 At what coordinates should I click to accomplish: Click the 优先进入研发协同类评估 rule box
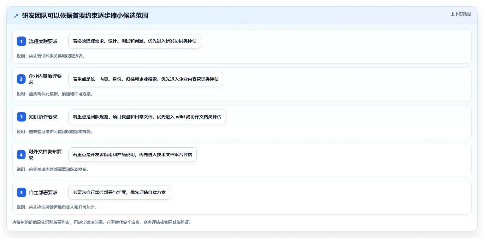click(x=135, y=41)
